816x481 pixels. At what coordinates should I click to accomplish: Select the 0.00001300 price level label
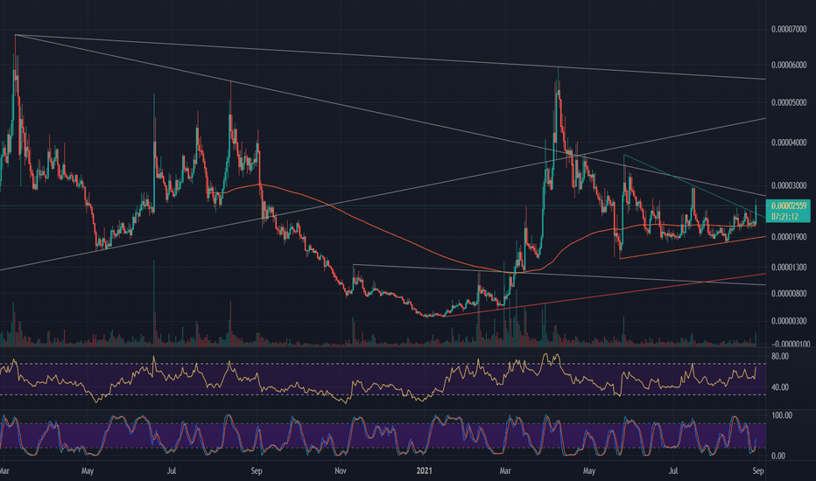(x=789, y=268)
